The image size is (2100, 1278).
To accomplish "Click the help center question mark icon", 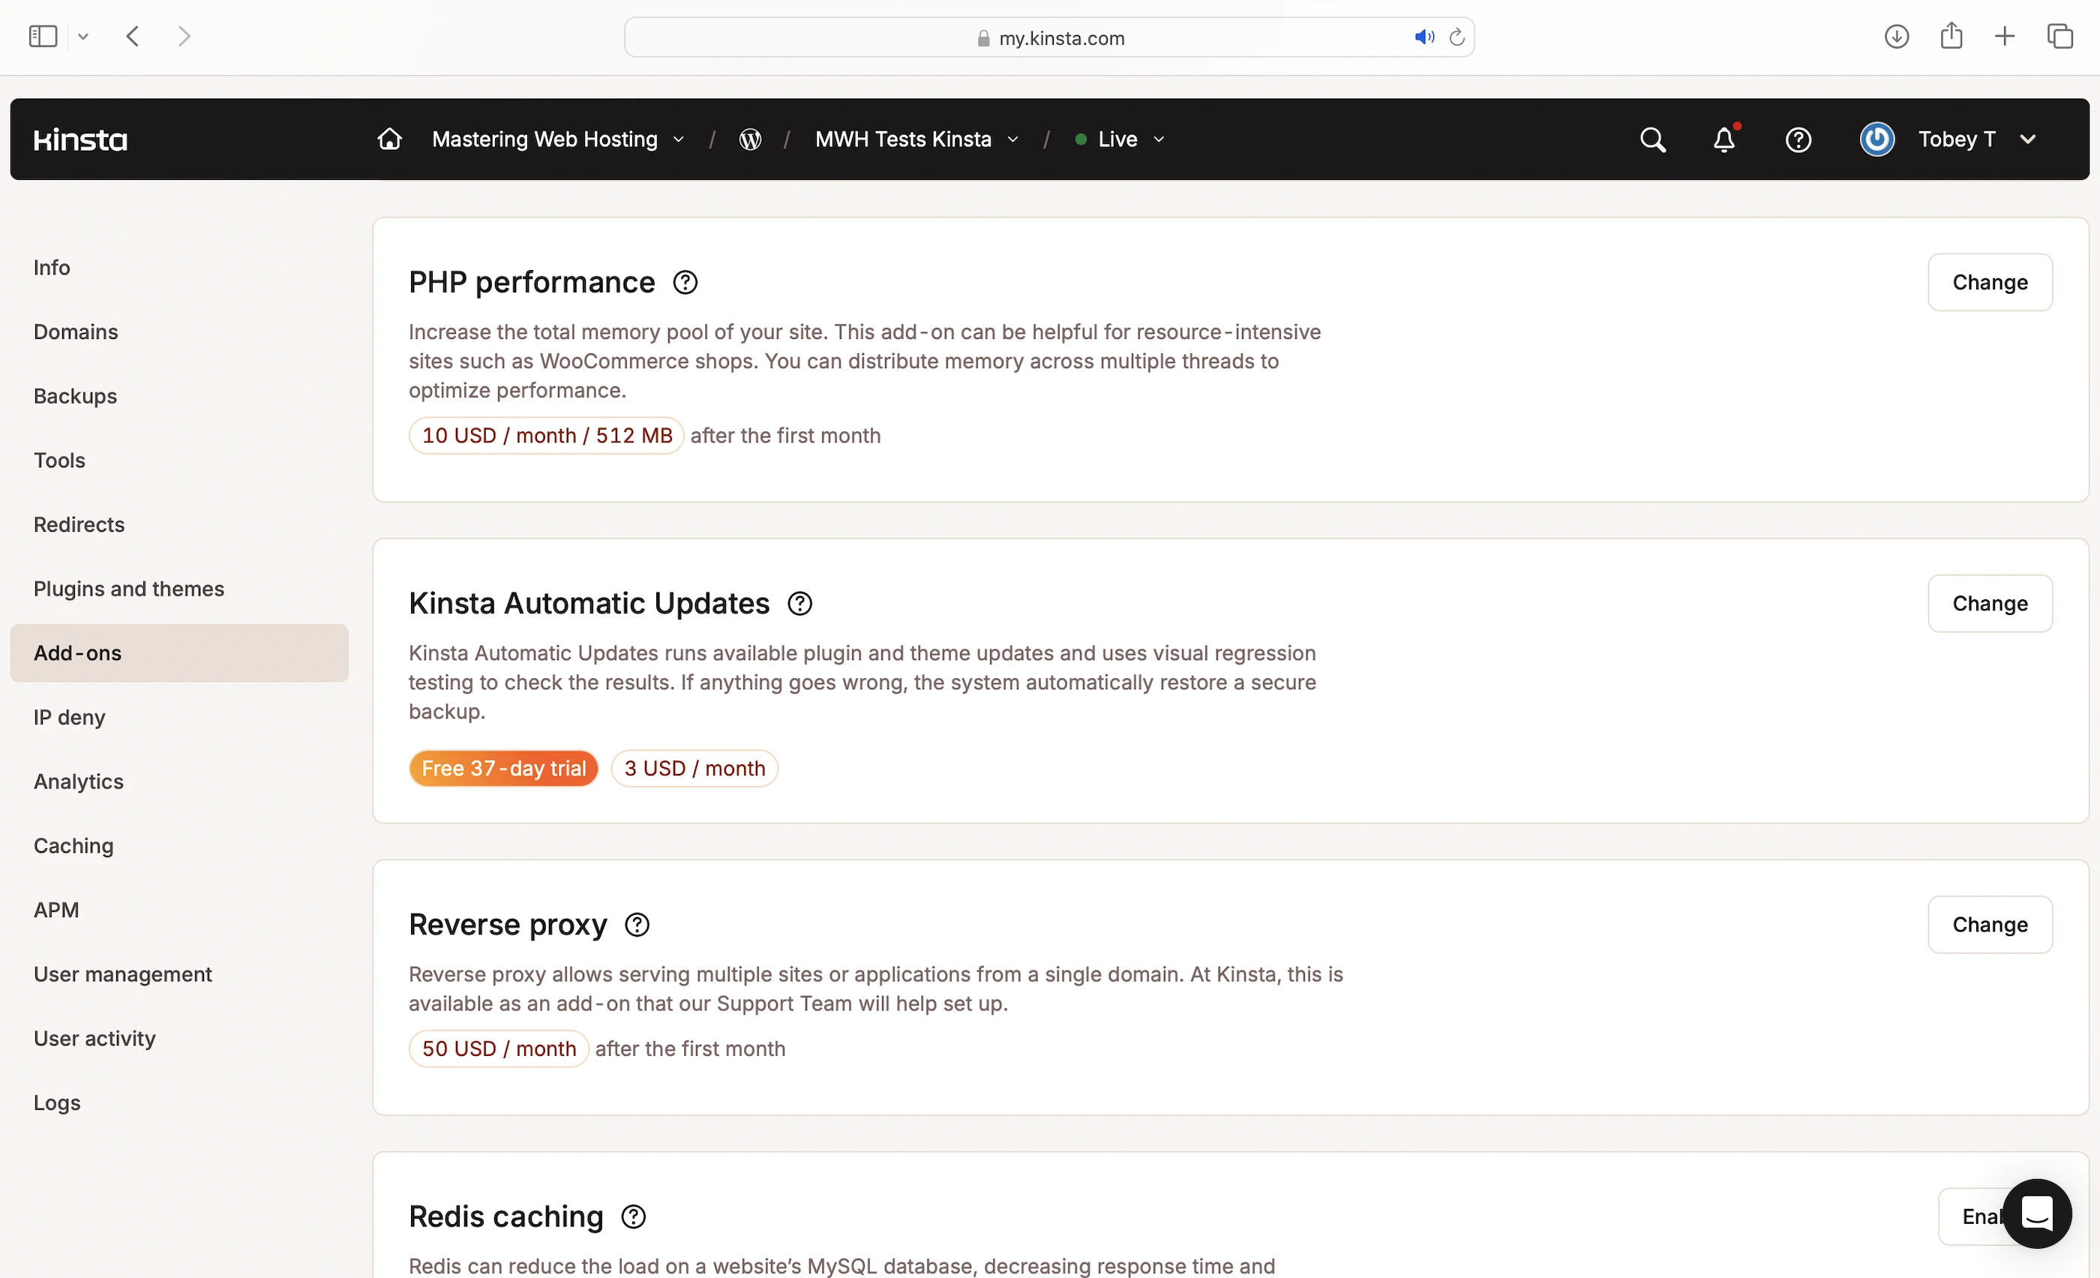I will 1798,139.
